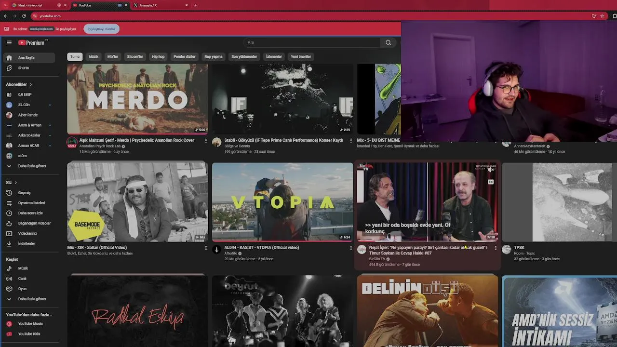Open more options for Stabil Gökyüzü video
Screen dimensions: 617x347
click(350, 141)
